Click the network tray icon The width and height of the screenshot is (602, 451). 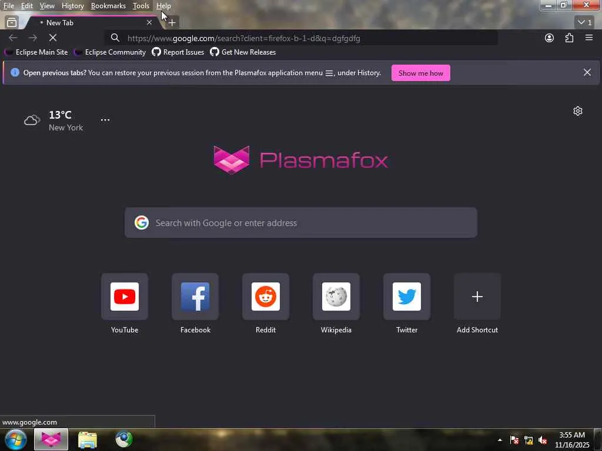click(529, 440)
